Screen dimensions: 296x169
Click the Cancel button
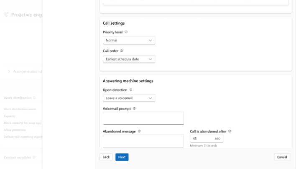tap(282, 157)
